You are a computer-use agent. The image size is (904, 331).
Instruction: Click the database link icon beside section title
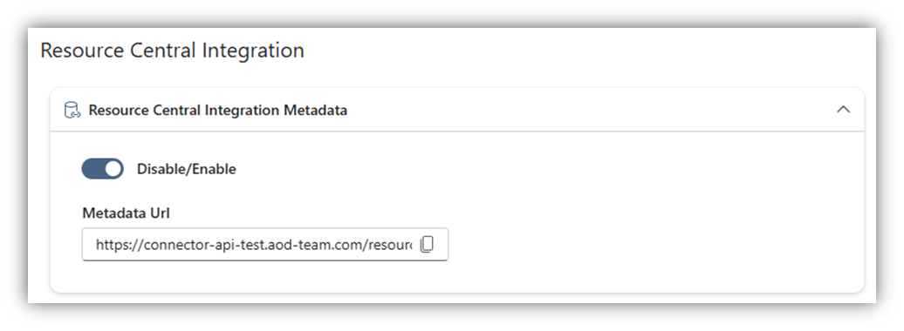click(72, 110)
